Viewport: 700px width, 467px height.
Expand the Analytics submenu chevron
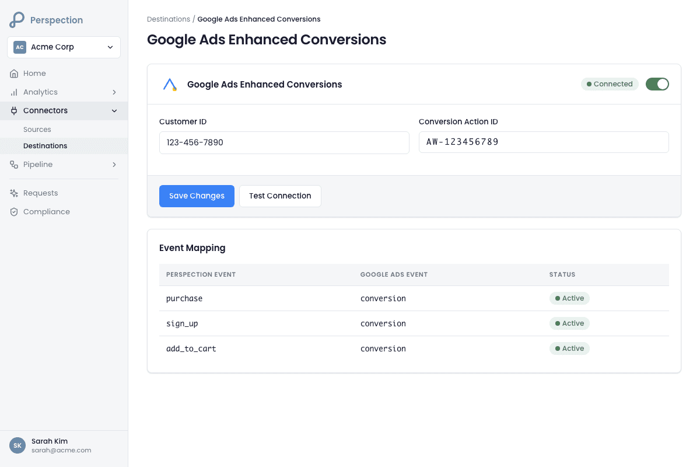point(114,92)
